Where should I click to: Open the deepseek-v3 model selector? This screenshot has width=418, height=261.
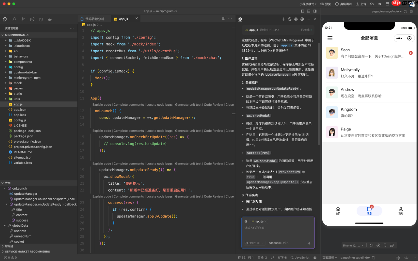tap(278, 243)
